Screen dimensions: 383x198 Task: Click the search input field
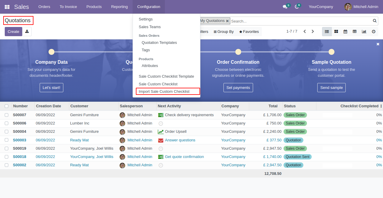coord(301,21)
